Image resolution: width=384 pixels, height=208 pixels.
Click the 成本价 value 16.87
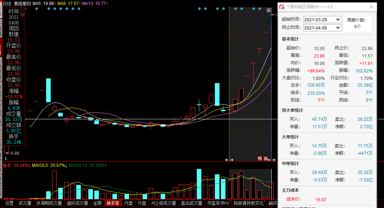pyautogui.click(x=321, y=200)
